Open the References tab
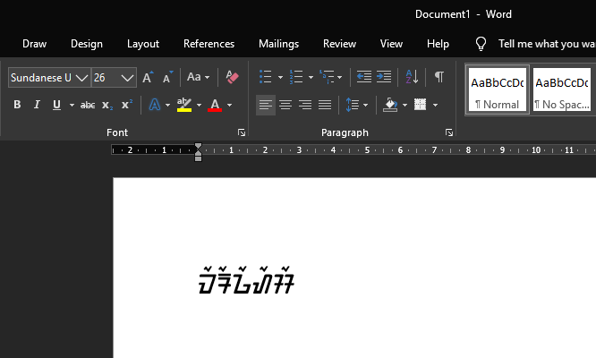The image size is (596, 358). pyautogui.click(x=209, y=44)
